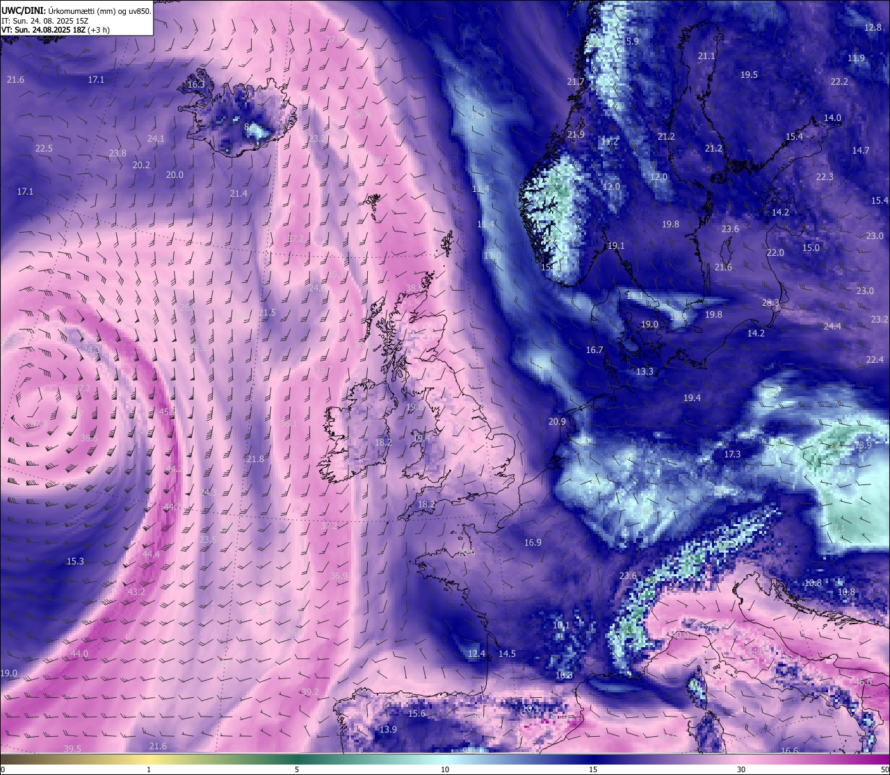890x775 pixels.
Task: Click the 19.1 value on map
Action: (616, 245)
